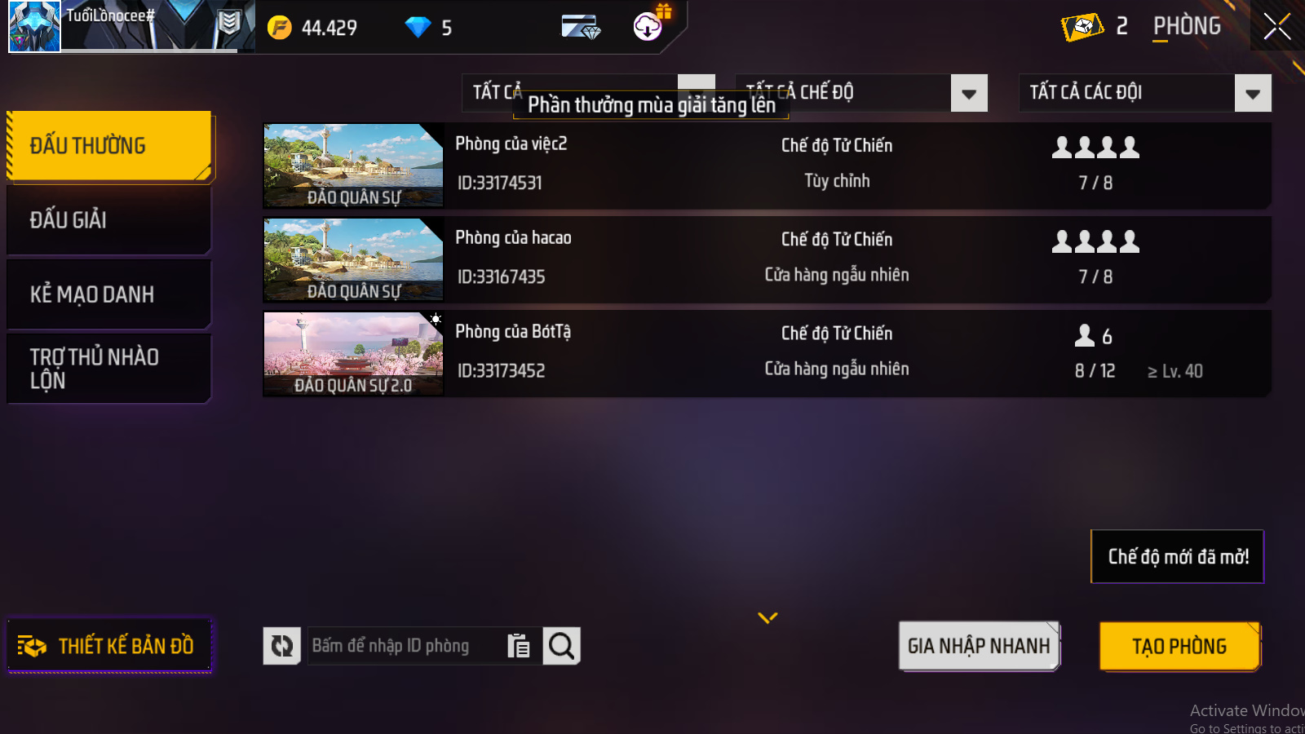Click Gia Nhập Nhanh button
This screenshot has height=734, width=1305.
[x=979, y=646]
